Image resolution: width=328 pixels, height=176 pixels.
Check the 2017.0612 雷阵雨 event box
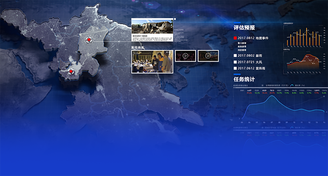[x=235, y=68]
